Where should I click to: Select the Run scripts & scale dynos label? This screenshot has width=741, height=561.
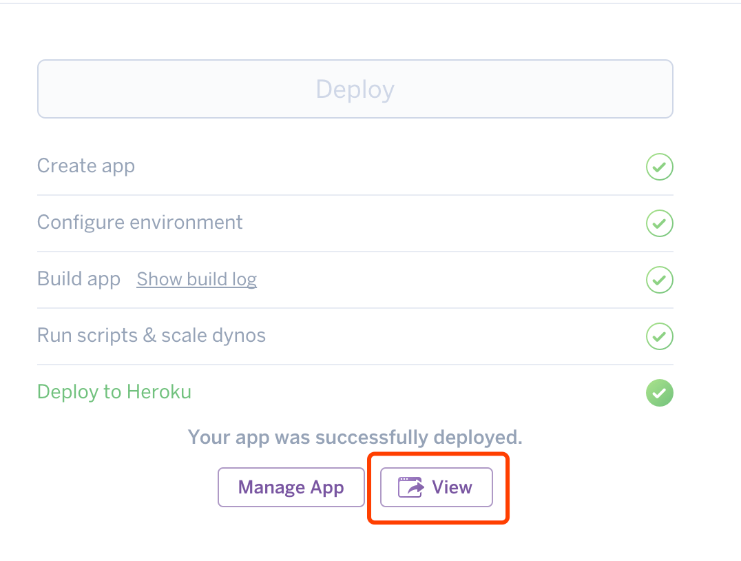pos(152,336)
